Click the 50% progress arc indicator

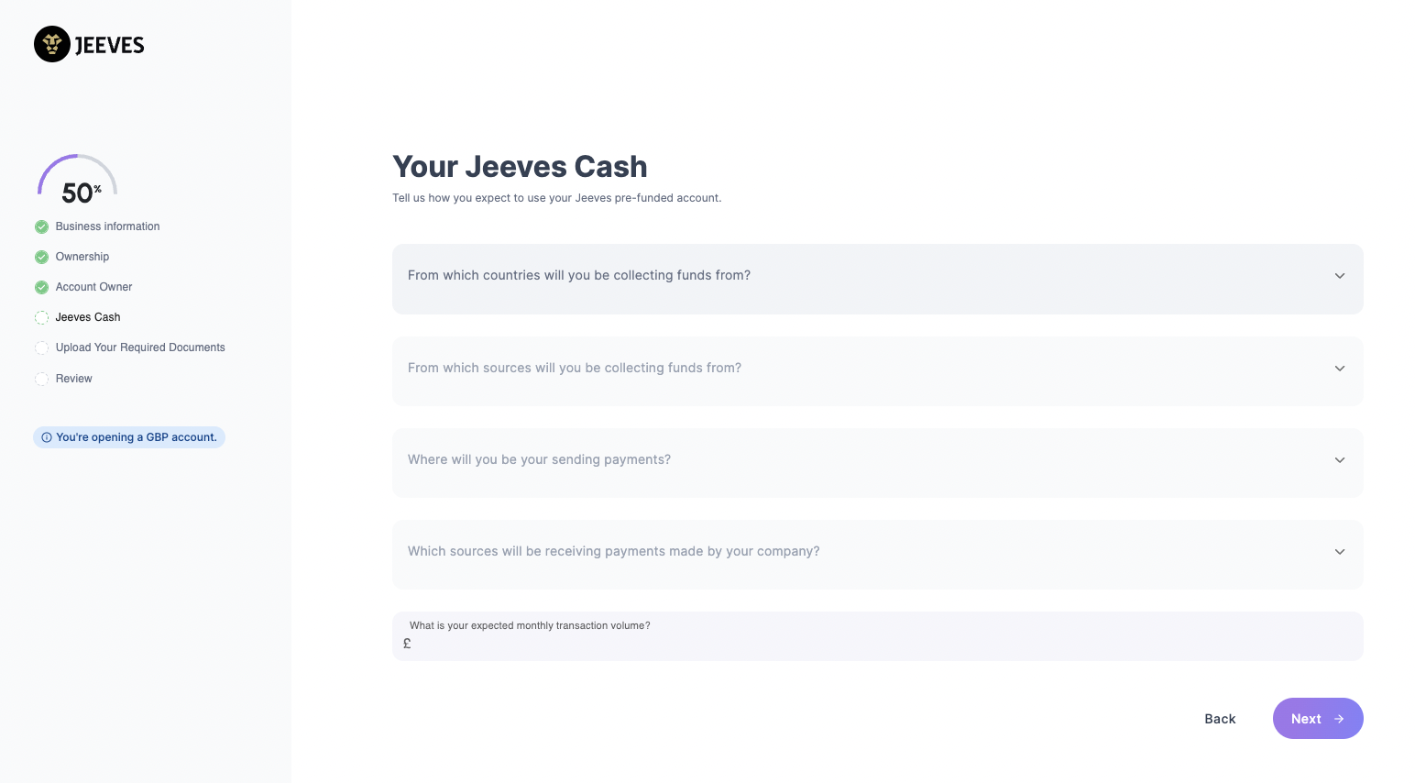pyautogui.click(x=77, y=177)
